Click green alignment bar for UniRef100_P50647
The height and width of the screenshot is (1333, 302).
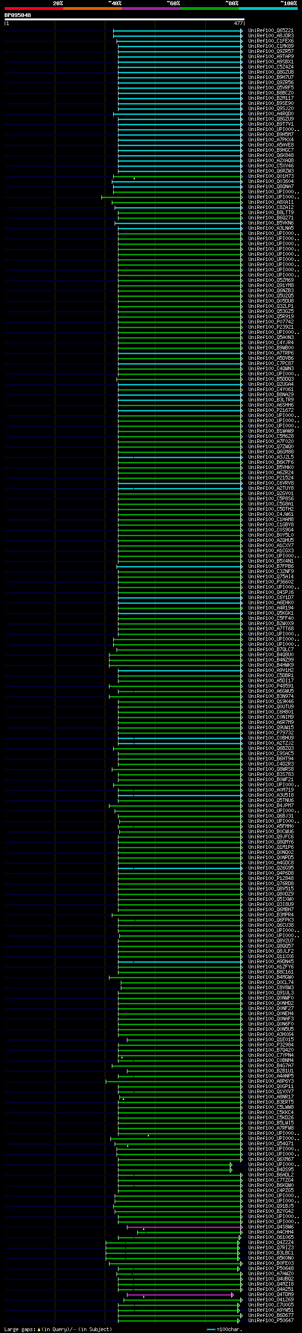(180, 1321)
